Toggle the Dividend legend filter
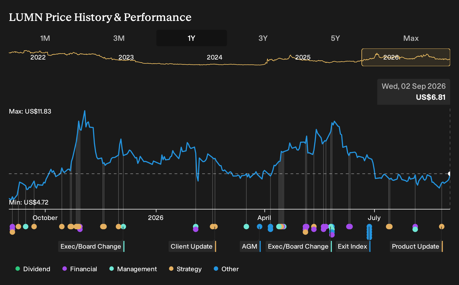This screenshot has height=285, width=459. point(33,269)
